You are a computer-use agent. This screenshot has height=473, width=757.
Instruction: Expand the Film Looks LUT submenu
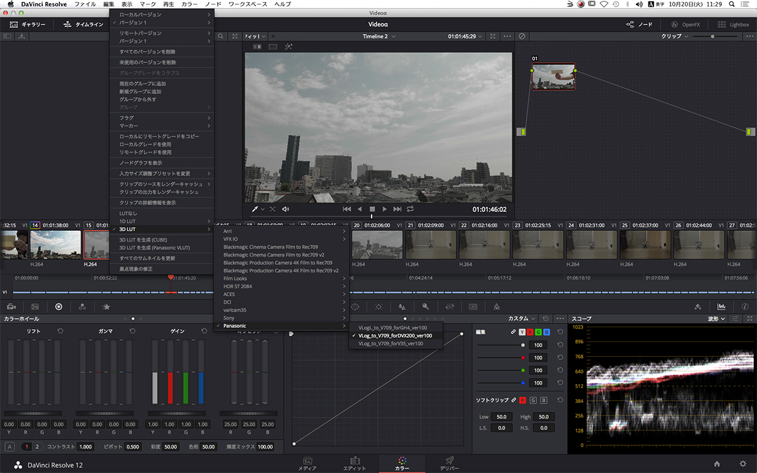[x=281, y=278]
